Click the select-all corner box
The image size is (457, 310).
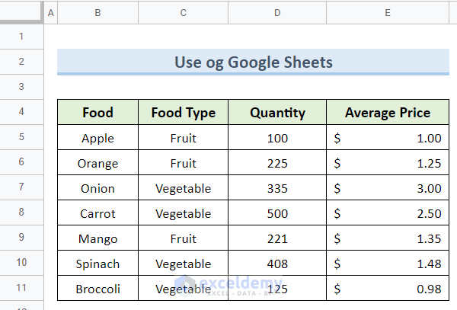pyautogui.click(x=21, y=12)
